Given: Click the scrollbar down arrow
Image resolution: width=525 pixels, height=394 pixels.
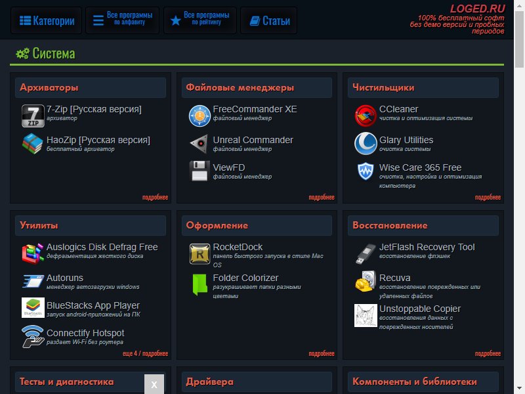Looking at the screenshot, I should tap(519, 387).
